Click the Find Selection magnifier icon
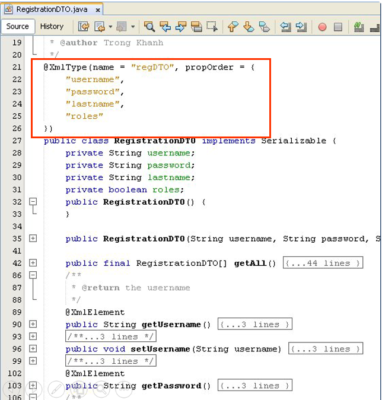This screenshot has width=382, height=400. pyautogui.click(x=149, y=27)
